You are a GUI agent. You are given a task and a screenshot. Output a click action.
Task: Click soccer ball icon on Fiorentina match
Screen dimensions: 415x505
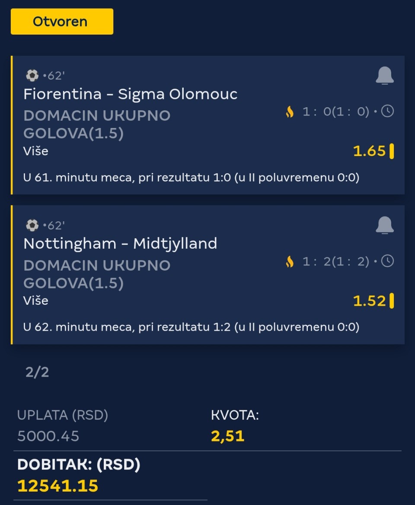pyautogui.click(x=32, y=76)
